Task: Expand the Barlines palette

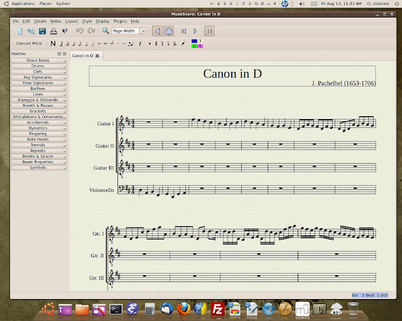Action: tap(39, 88)
